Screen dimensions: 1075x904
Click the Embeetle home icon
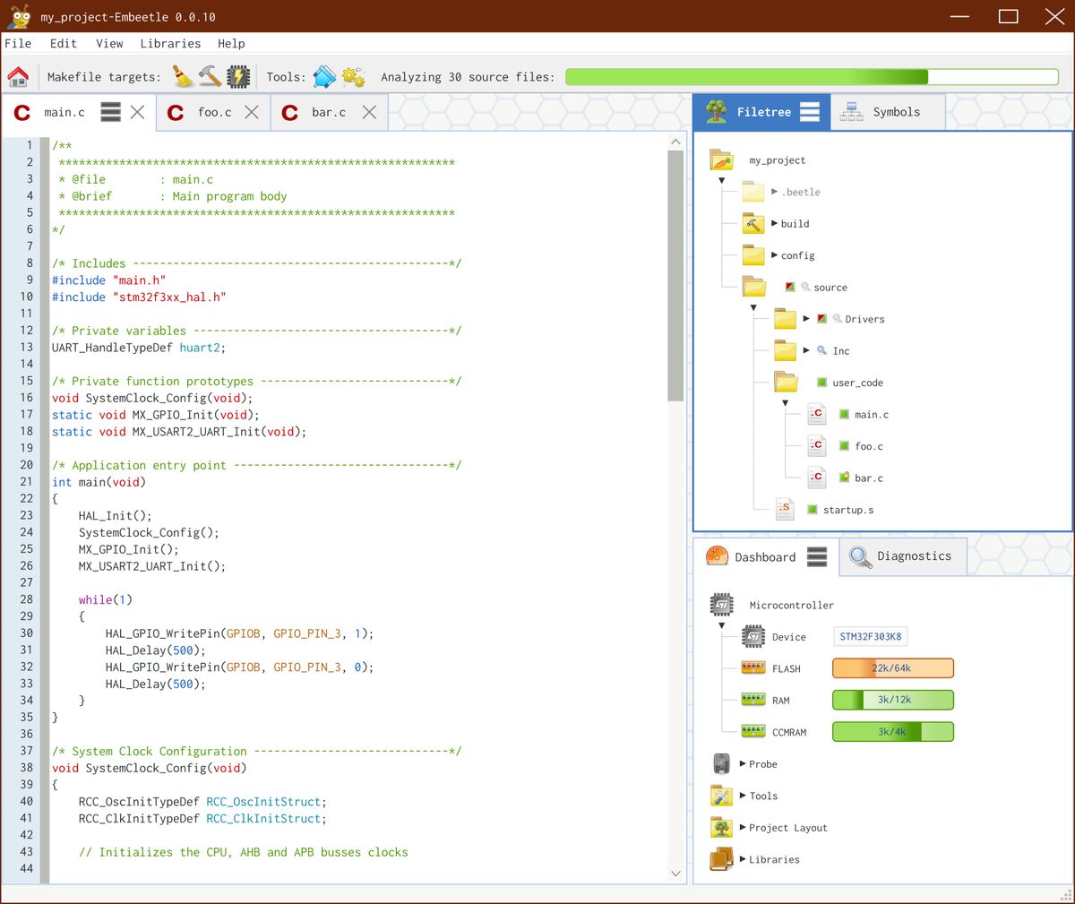point(19,76)
